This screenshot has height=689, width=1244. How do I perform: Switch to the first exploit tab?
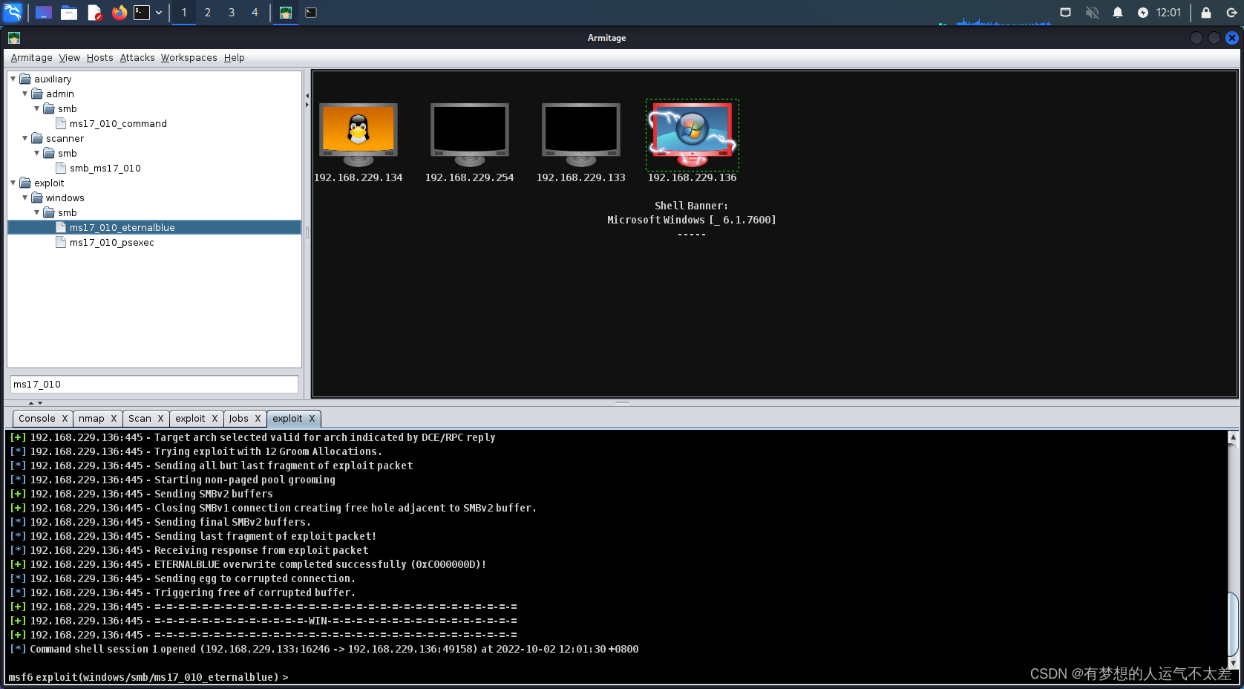190,419
